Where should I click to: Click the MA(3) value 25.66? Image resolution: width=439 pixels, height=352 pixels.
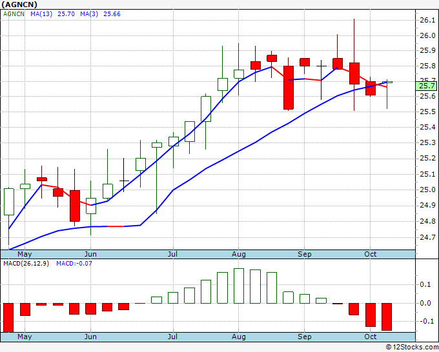112,14
